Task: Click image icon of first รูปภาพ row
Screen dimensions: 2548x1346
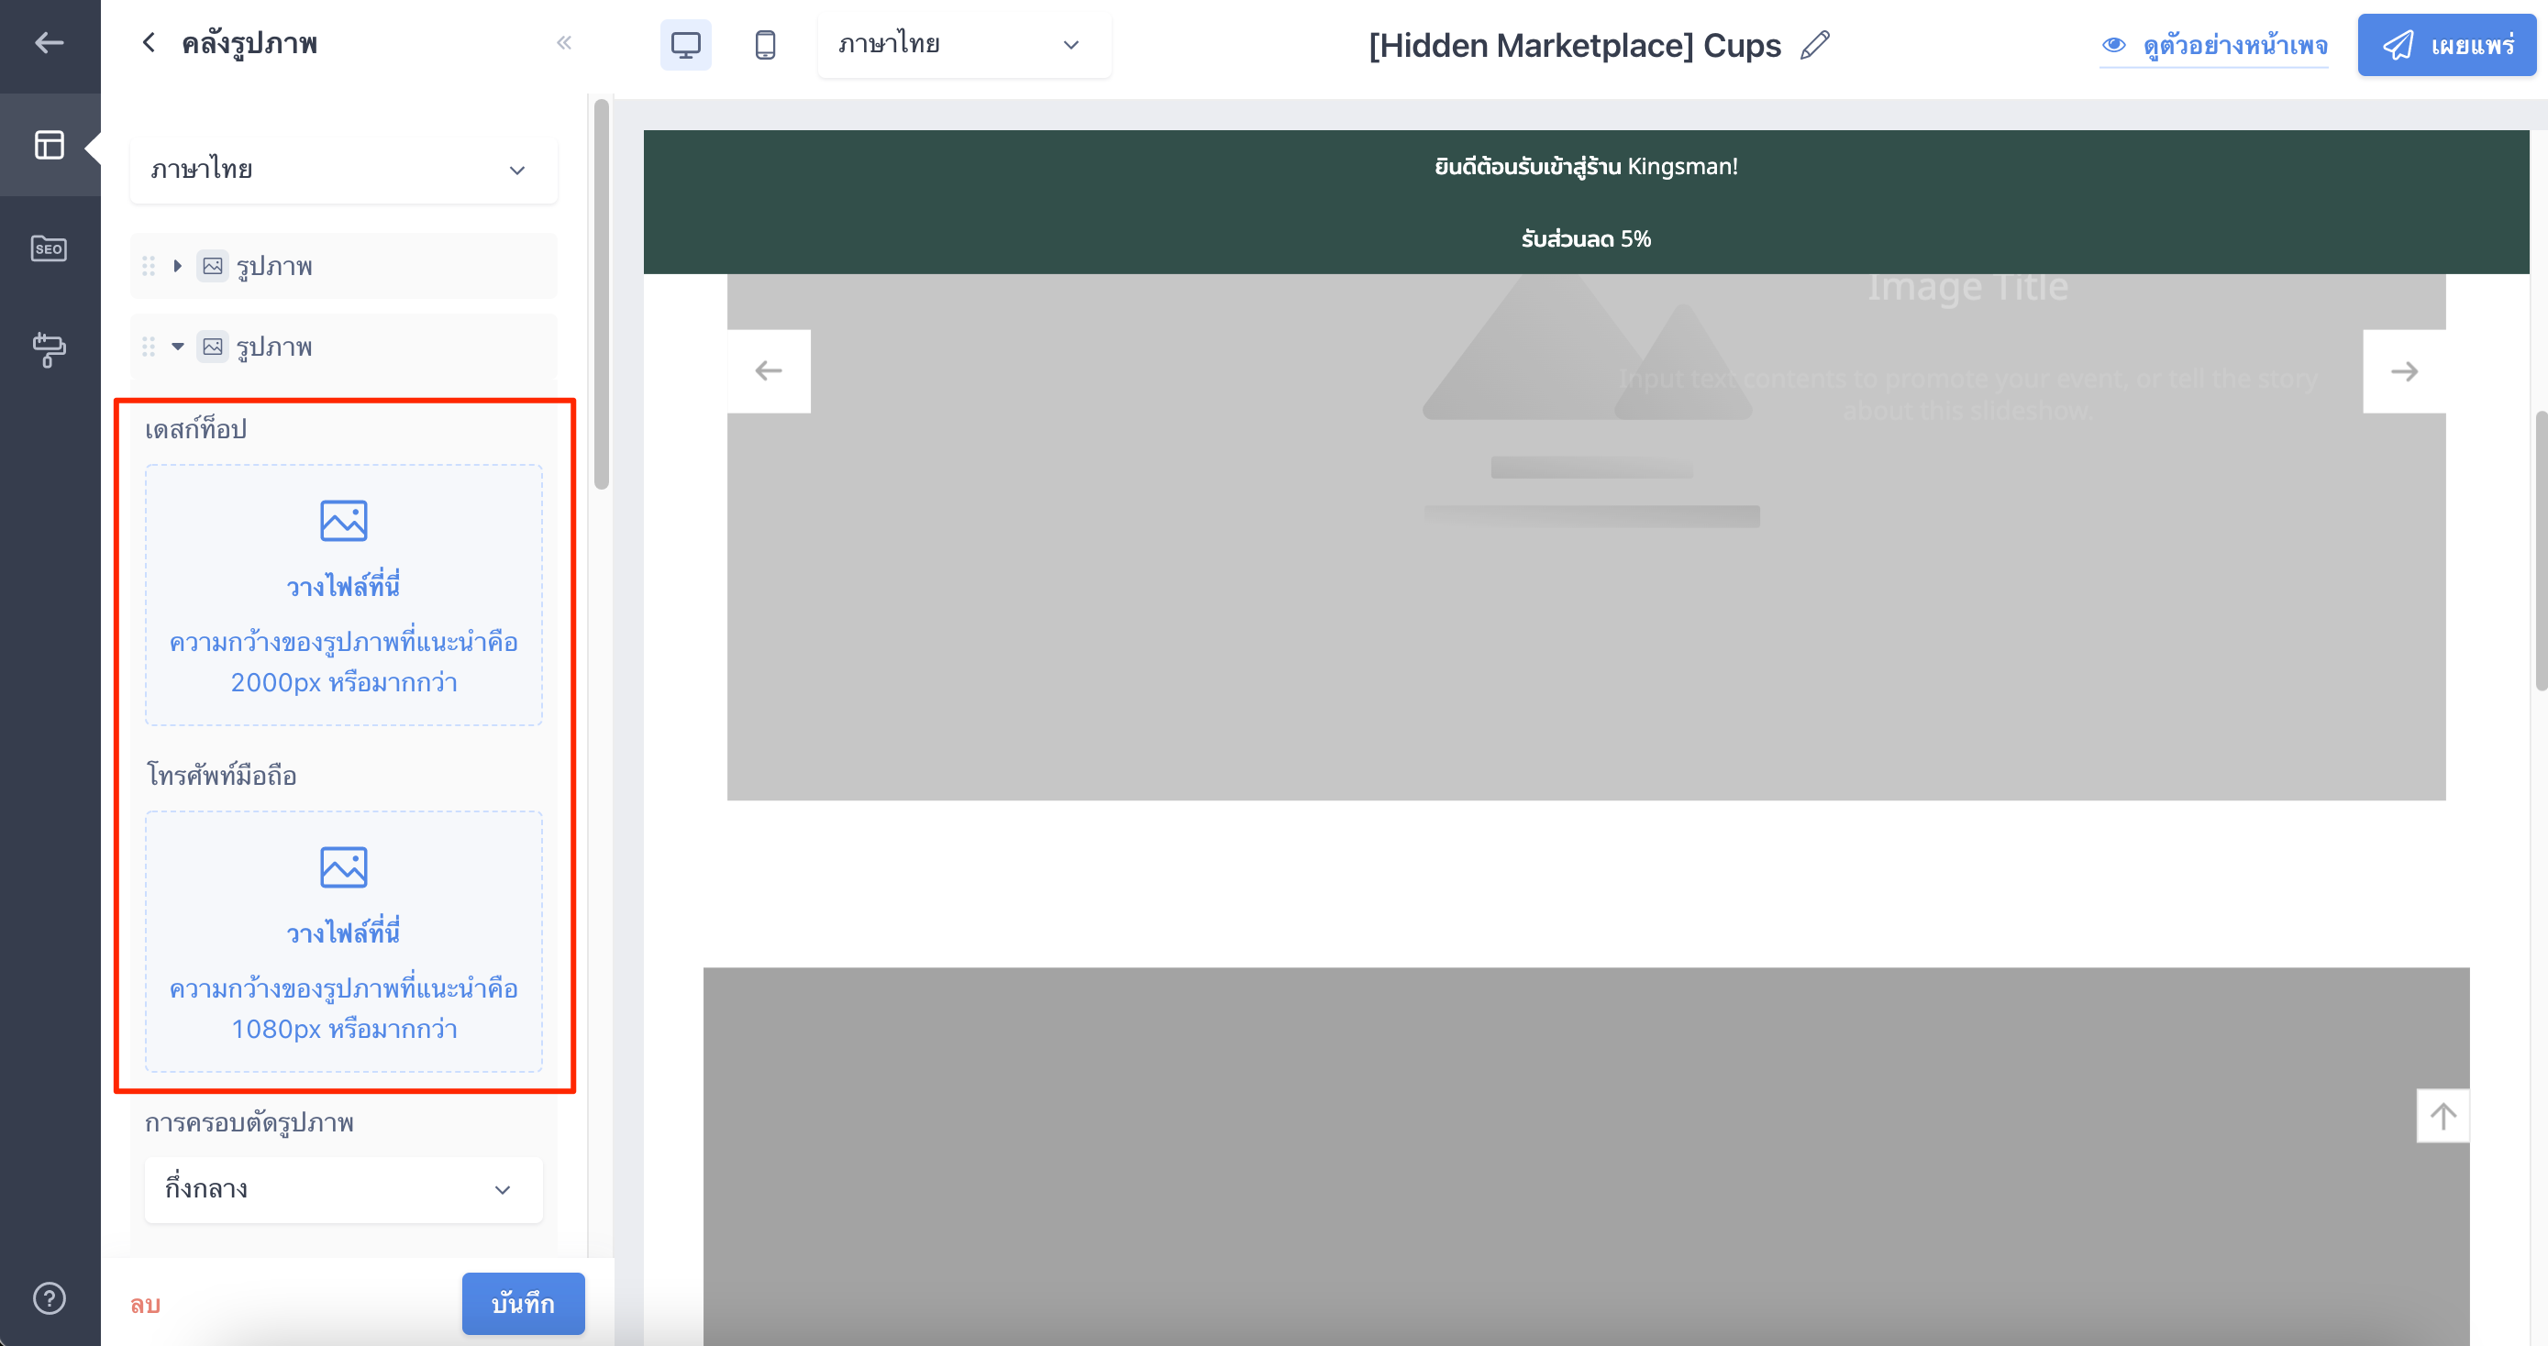Action: pyautogui.click(x=213, y=266)
